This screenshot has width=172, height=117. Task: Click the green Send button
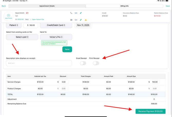pyautogui.click(x=67, y=49)
